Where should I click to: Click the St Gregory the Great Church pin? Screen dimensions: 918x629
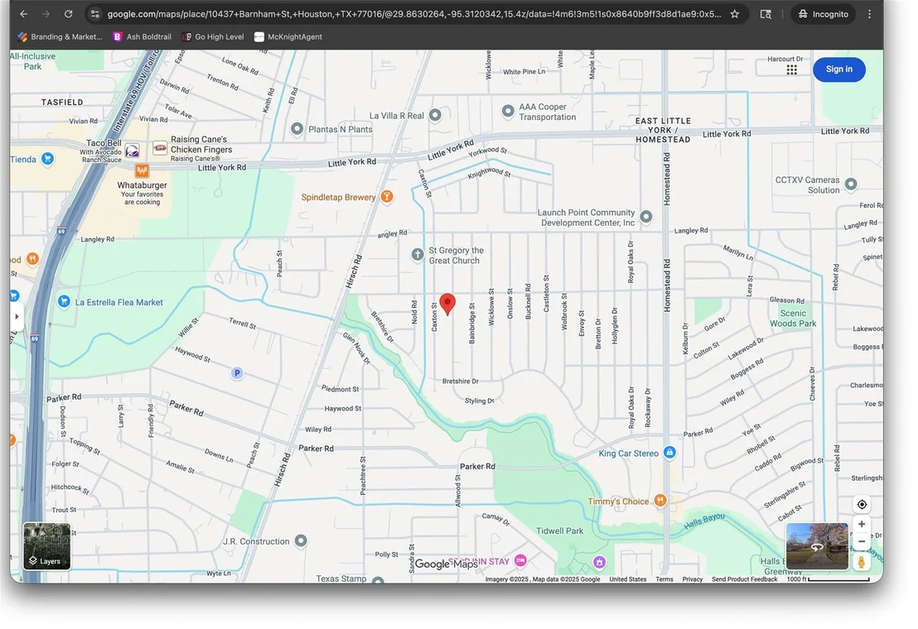click(418, 254)
